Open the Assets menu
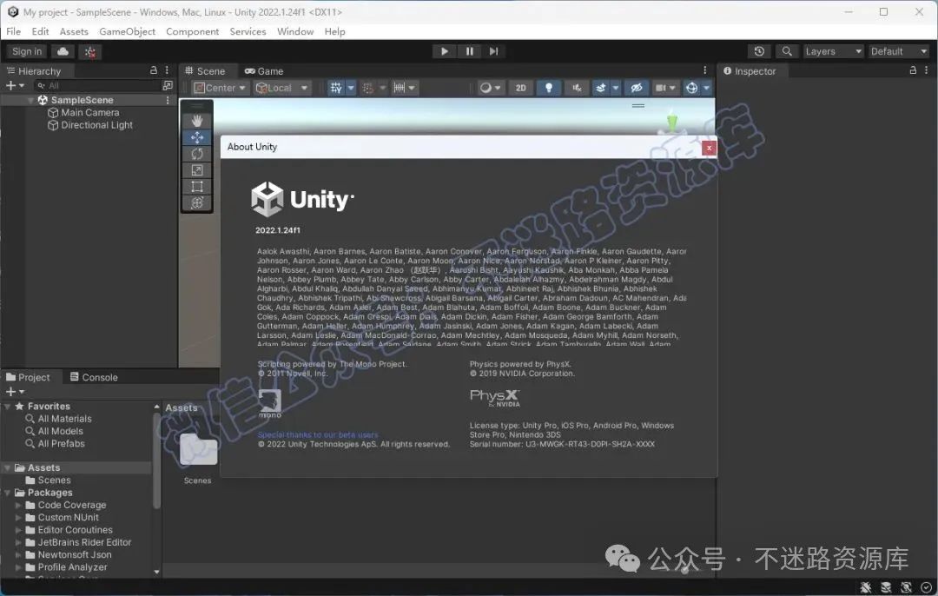This screenshot has width=938, height=596. (x=74, y=32)
